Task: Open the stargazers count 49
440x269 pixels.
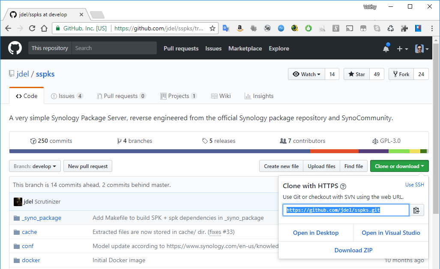Action: [x=377, y=74]
